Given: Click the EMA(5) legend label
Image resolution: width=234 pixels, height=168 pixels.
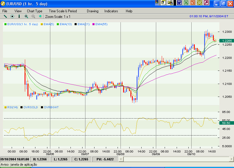Looking at the screenshot, I should tap(49, 24).
